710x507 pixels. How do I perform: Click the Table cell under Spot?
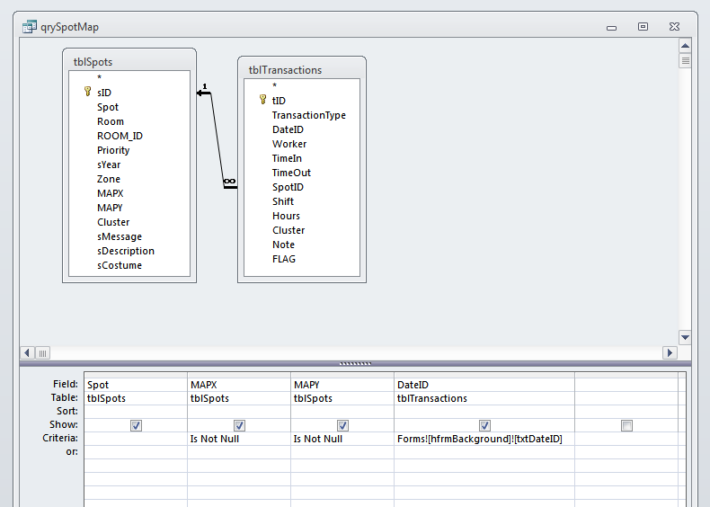(136, 398)
